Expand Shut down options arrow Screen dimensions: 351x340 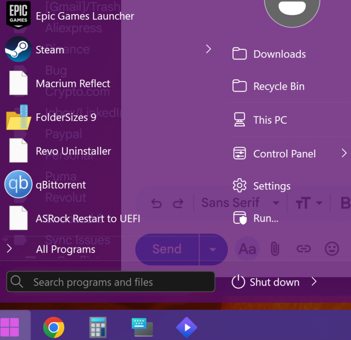[x=314, y=282]
